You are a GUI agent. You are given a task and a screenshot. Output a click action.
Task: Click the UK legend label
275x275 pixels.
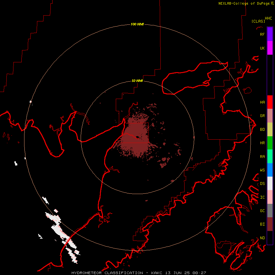[x=262, y=48]
